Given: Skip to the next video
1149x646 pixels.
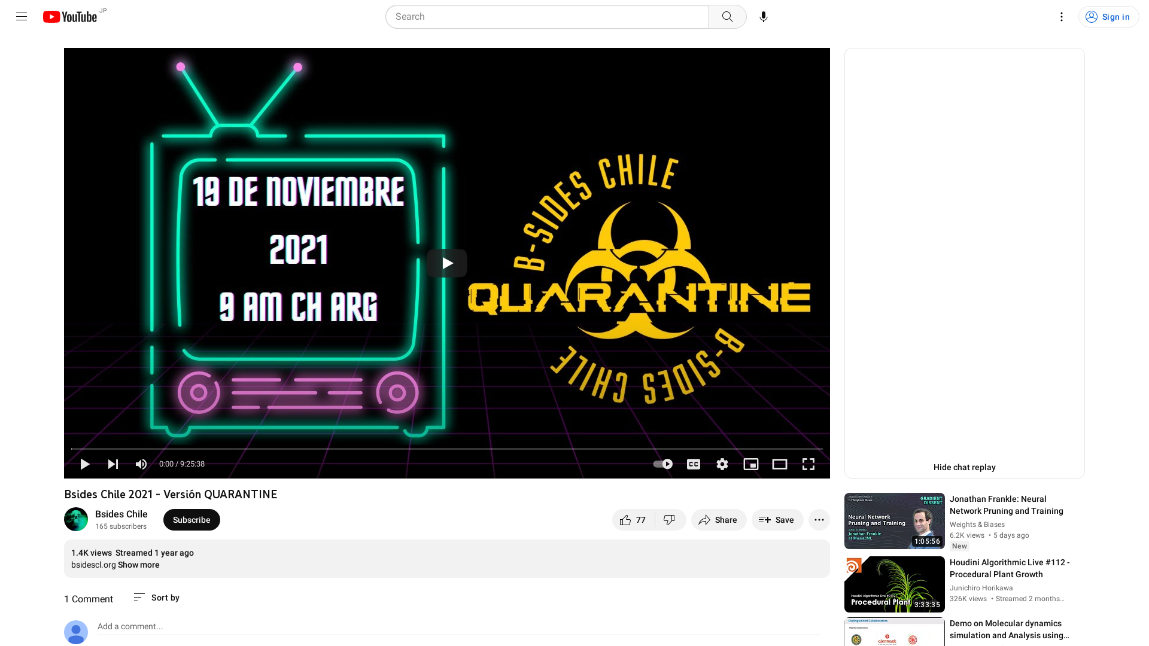Looking at the screenshot, I should tap(113, 464).
